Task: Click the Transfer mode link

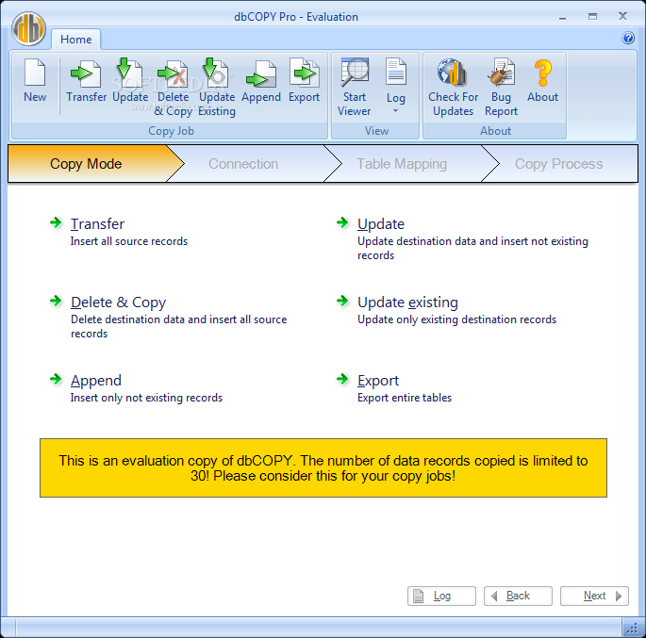Action: (x=98, y=224)
